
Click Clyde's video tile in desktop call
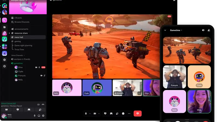click(97, 88)
